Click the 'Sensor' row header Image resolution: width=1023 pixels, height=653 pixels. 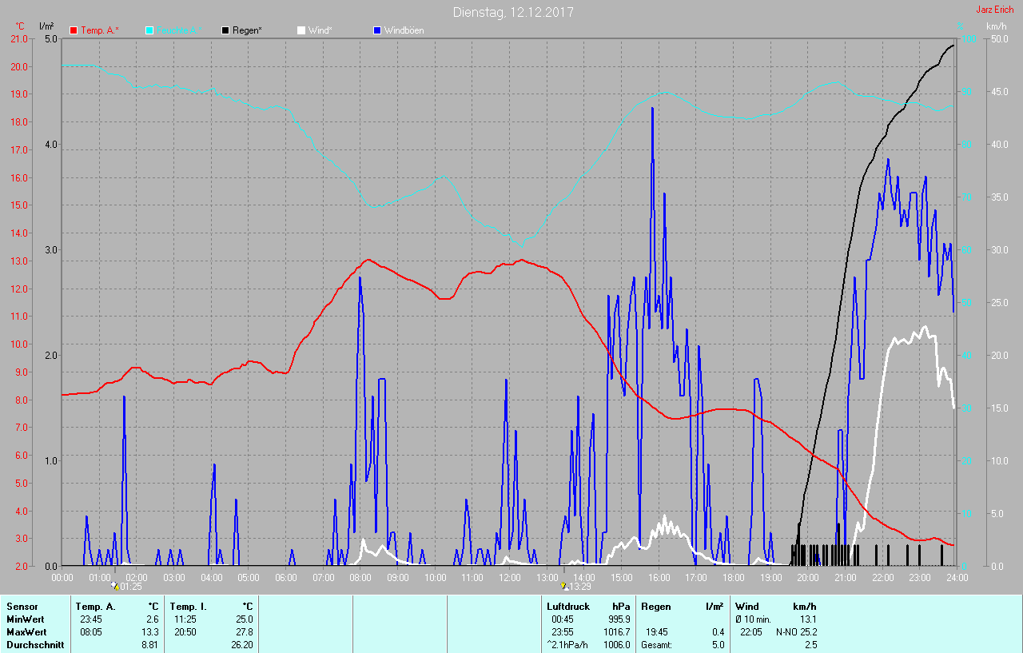pyautogui.click(x=22, y=607)
